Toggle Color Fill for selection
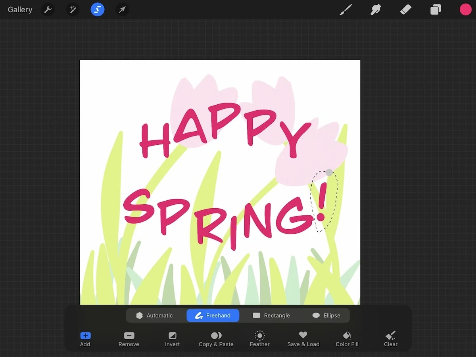This screenshot has width=476, height=357. (347, 340)
